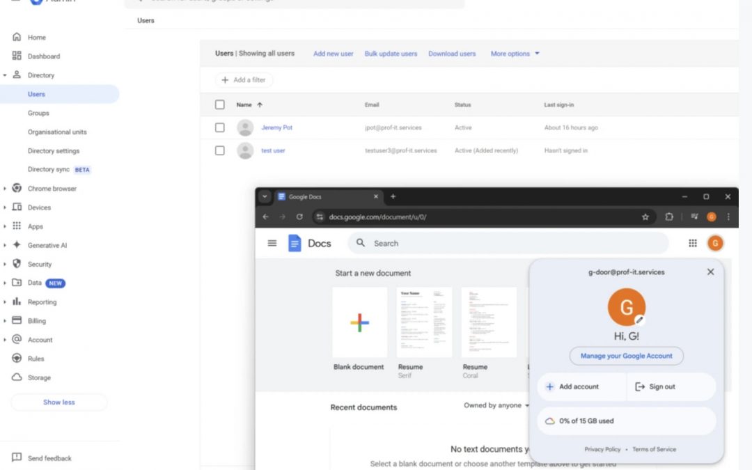Image resolution: width=752 pixels, height=470 pixels.
Task: Click the Chrome browser sidebar icon
Action: (x=17, y=188)
